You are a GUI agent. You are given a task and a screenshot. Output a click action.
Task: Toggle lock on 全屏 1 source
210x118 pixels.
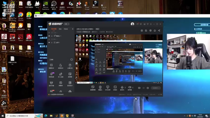(52, 42)
